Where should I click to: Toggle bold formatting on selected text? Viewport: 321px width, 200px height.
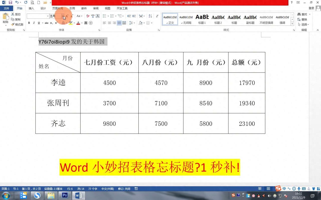[29, 23]
